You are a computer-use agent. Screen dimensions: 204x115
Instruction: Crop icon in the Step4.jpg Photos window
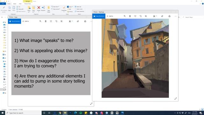coord(146,16)
